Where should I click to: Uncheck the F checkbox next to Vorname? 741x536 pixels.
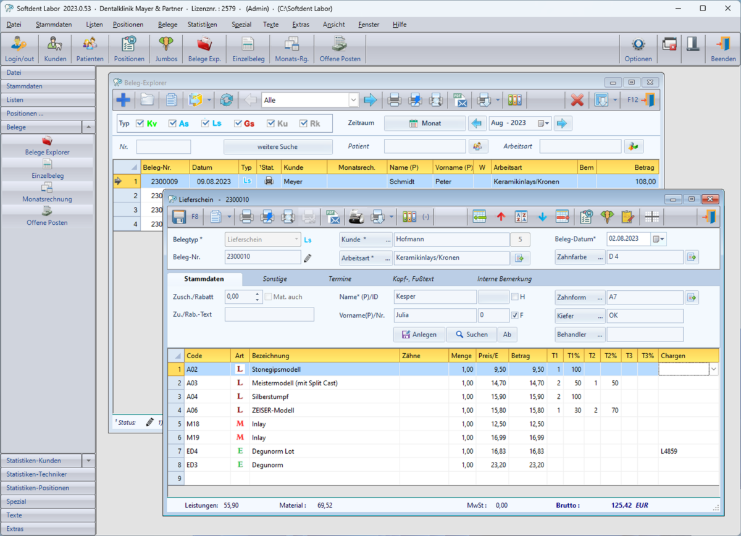[x=515, y=316]
